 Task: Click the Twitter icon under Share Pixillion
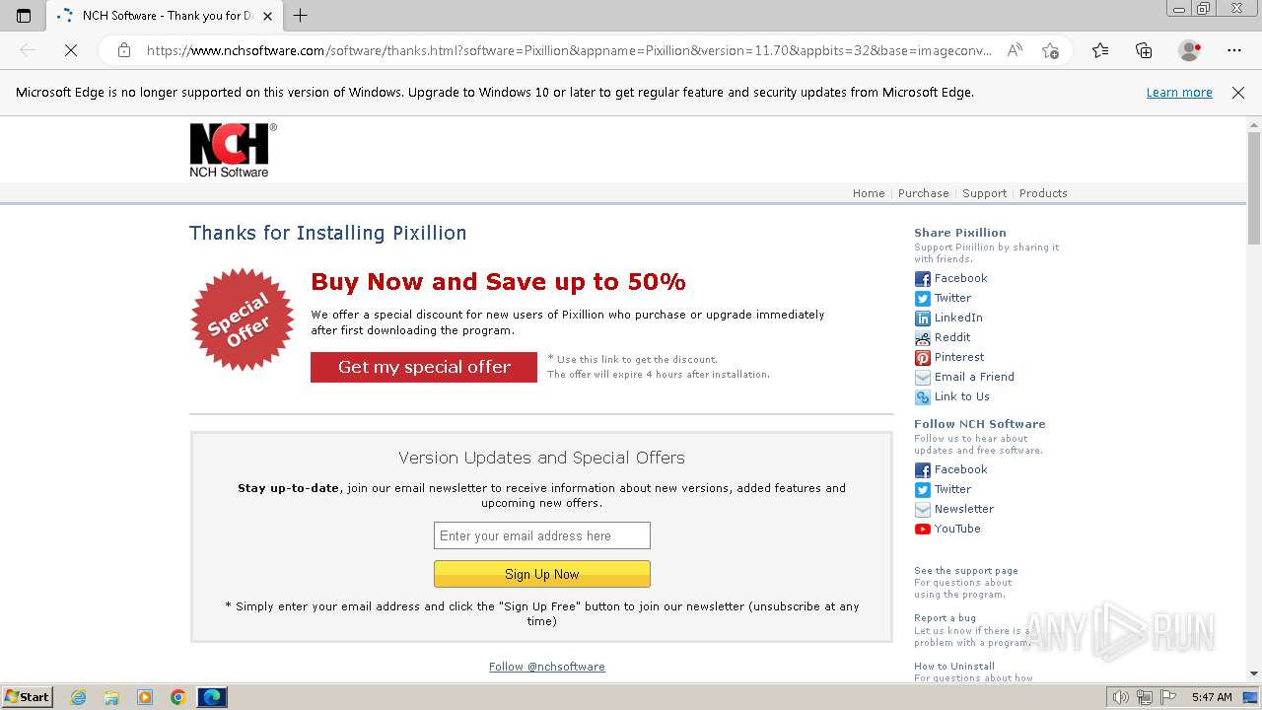tap(922, 299)
